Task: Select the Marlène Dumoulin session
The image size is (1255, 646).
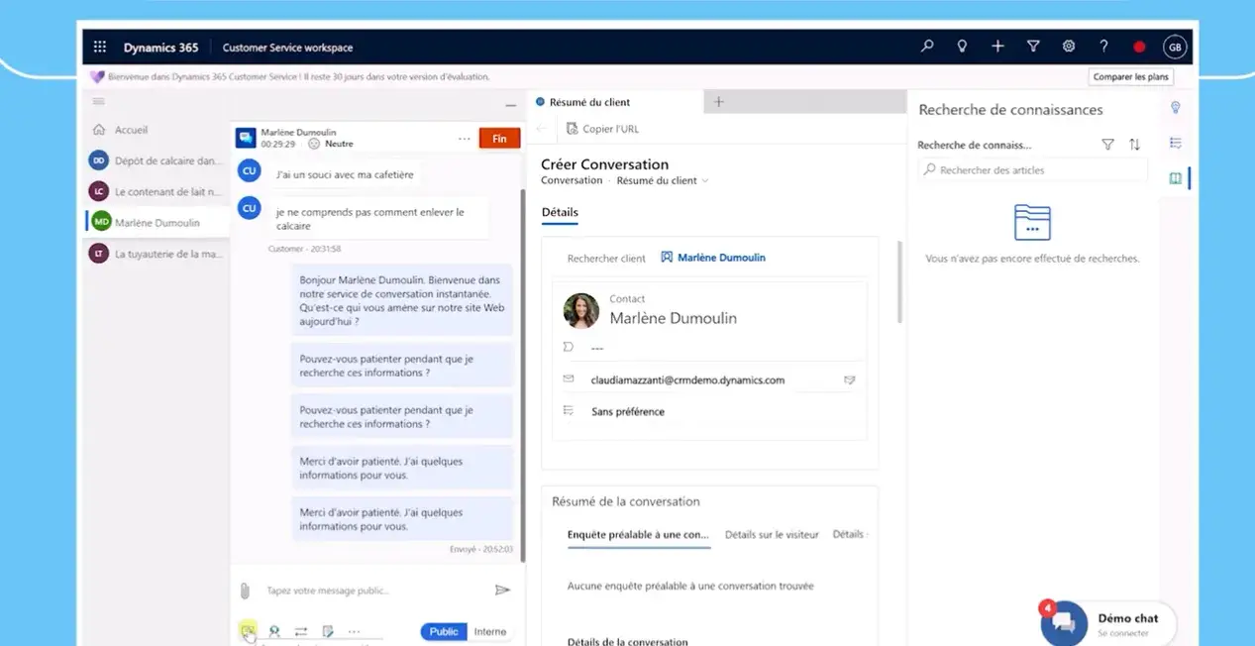Action: (x=157, y=223)
